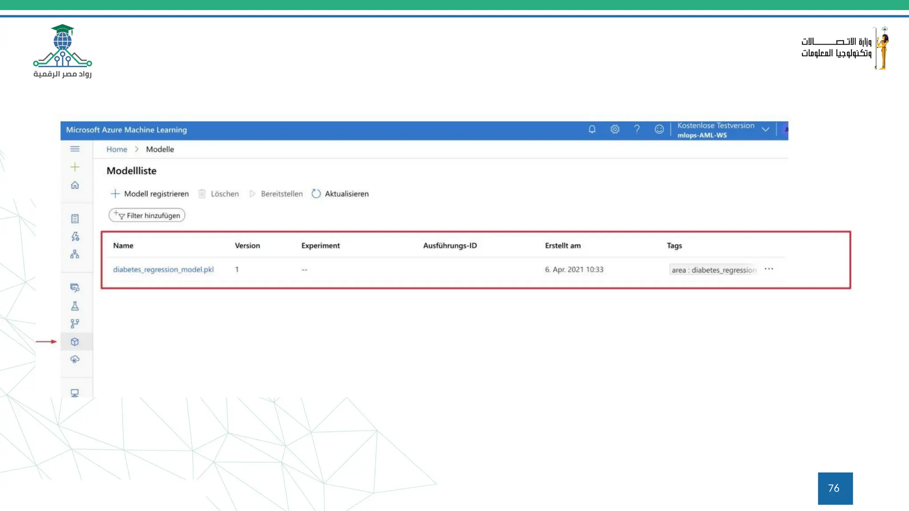
Task: Click the help question mark icon
Action: tap(637, 129)
